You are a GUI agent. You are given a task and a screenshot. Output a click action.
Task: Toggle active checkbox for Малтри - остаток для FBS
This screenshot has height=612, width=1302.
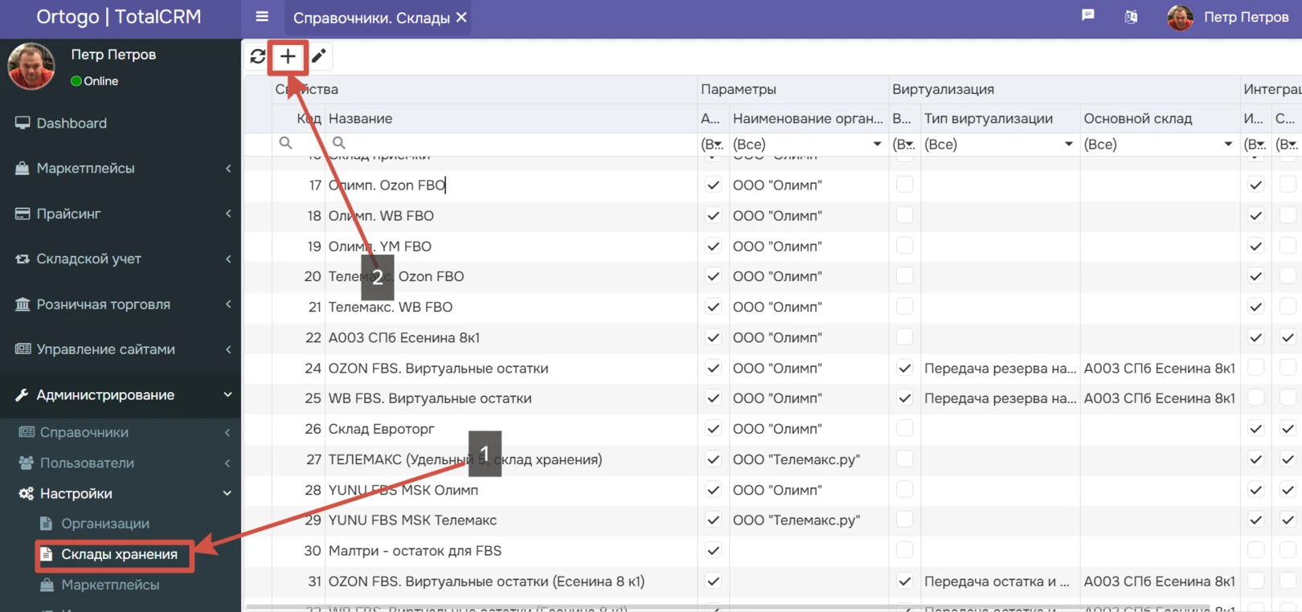coord(713,551)
